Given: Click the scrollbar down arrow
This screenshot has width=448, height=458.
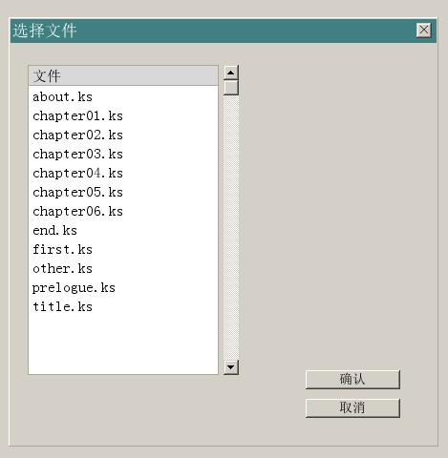Looking at the screenshot, I should click(x=231, y=367).
